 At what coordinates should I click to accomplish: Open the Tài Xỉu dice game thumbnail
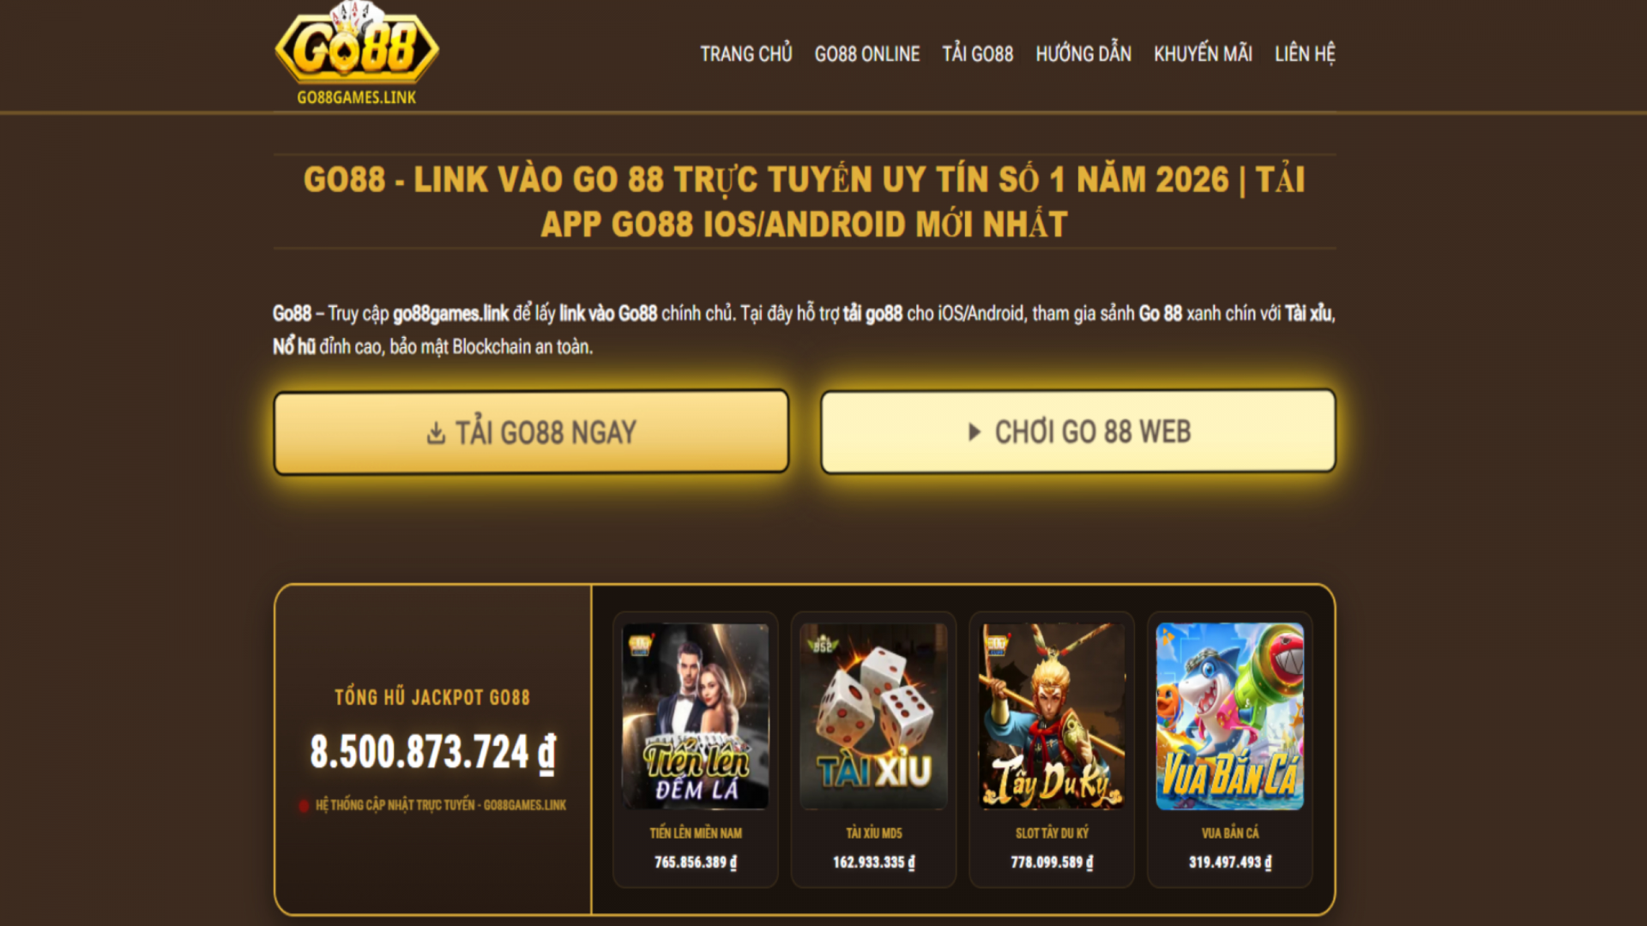[873, 717]
